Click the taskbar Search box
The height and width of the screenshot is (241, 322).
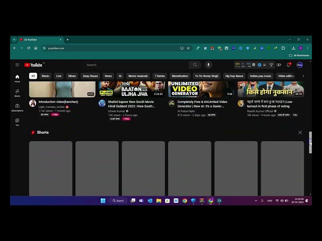118,201
